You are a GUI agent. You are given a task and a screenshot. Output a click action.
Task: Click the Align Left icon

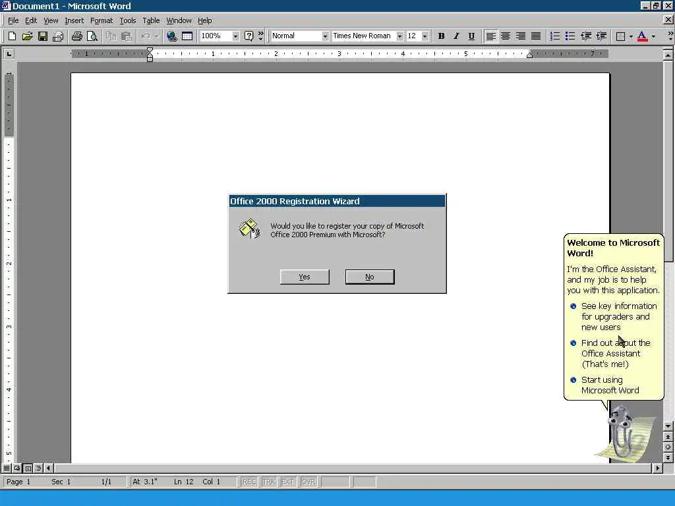(490, 36)
